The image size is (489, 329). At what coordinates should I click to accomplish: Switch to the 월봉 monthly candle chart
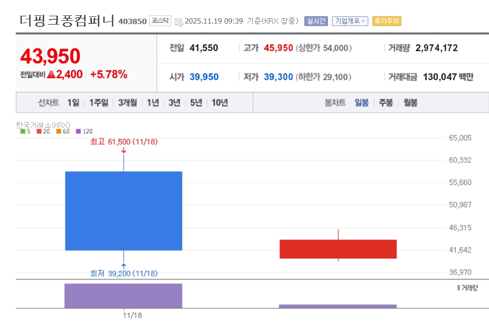410,102
